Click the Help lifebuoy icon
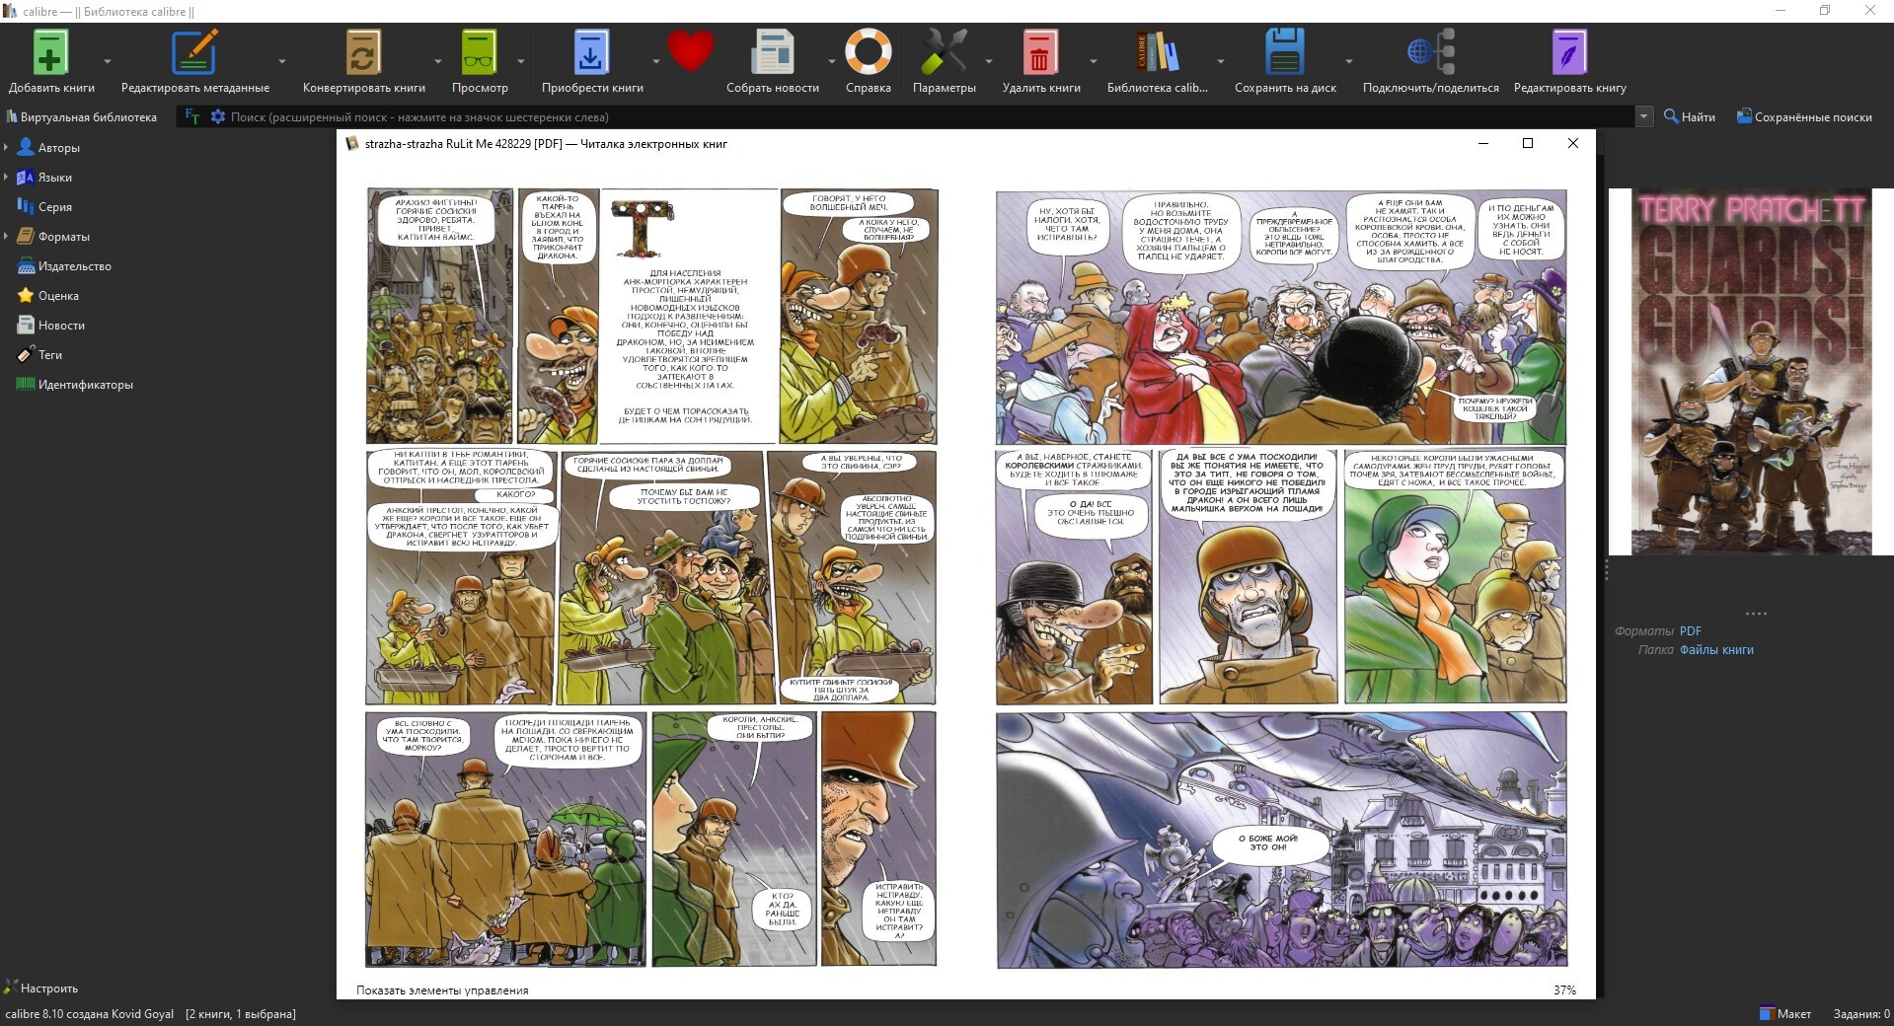Screen dimensions: 1894x1026 coord(868,53)
